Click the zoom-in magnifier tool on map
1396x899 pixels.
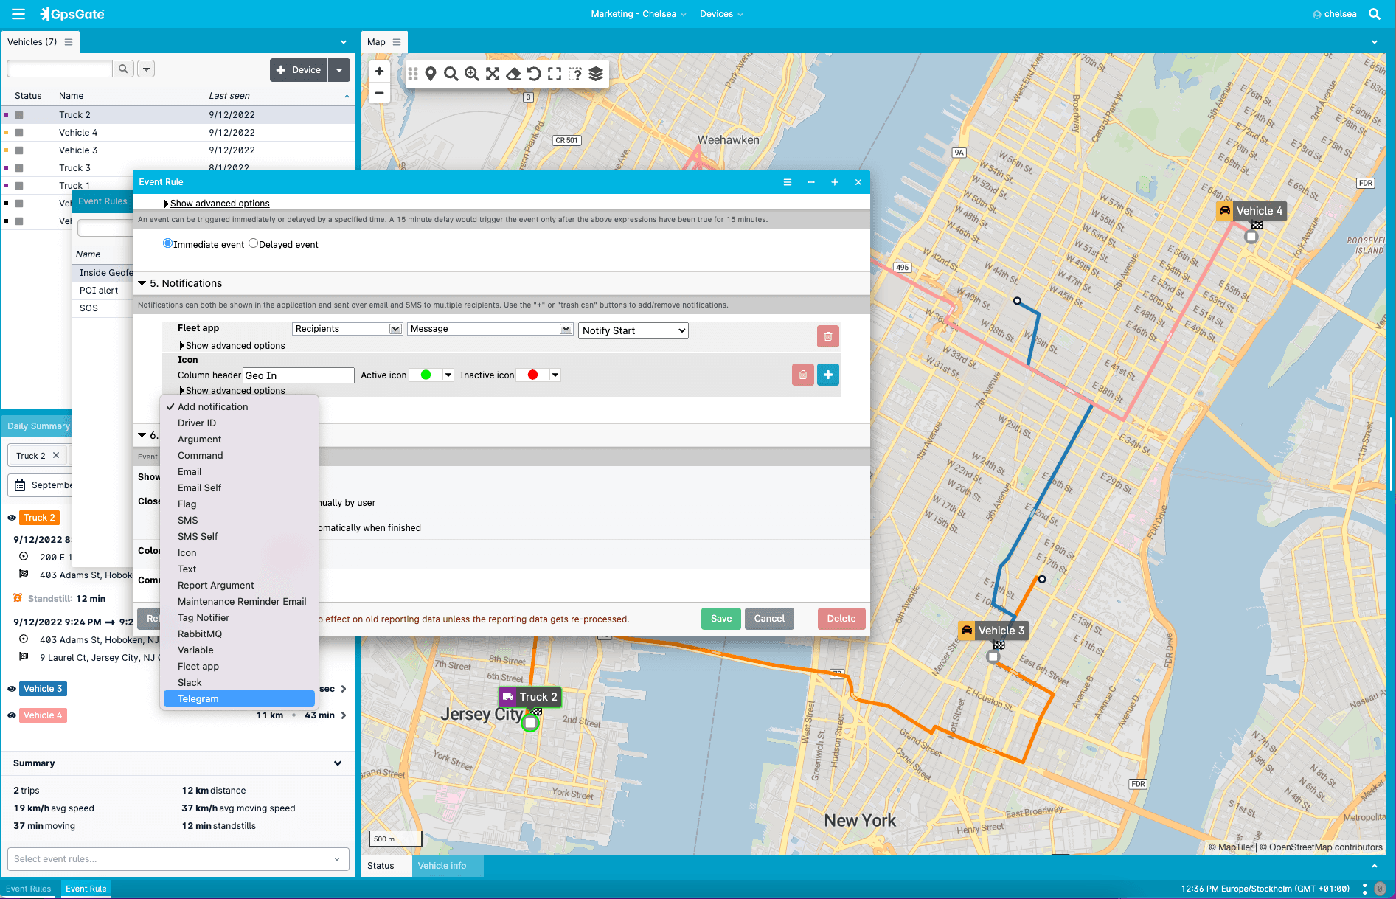(x=472, y=74)
